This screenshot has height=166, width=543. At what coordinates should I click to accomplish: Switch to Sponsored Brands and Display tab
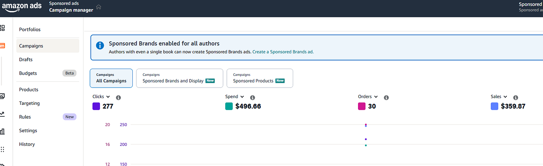179,78
